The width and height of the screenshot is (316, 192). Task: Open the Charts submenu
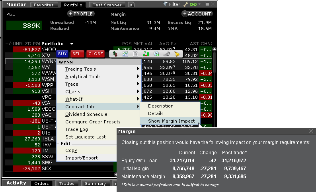pos(98,92)
